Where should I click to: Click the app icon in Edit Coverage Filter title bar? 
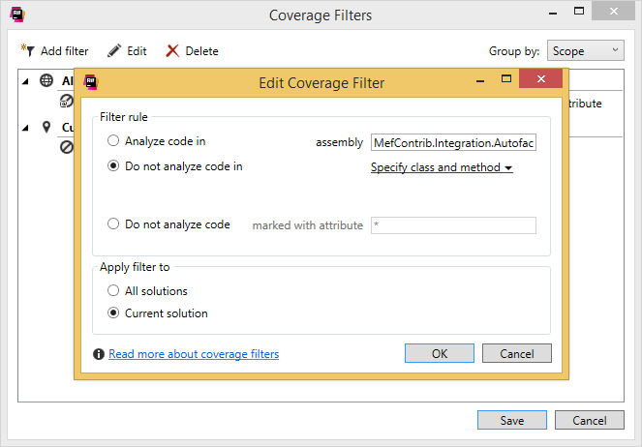click(x=90, y=82)
